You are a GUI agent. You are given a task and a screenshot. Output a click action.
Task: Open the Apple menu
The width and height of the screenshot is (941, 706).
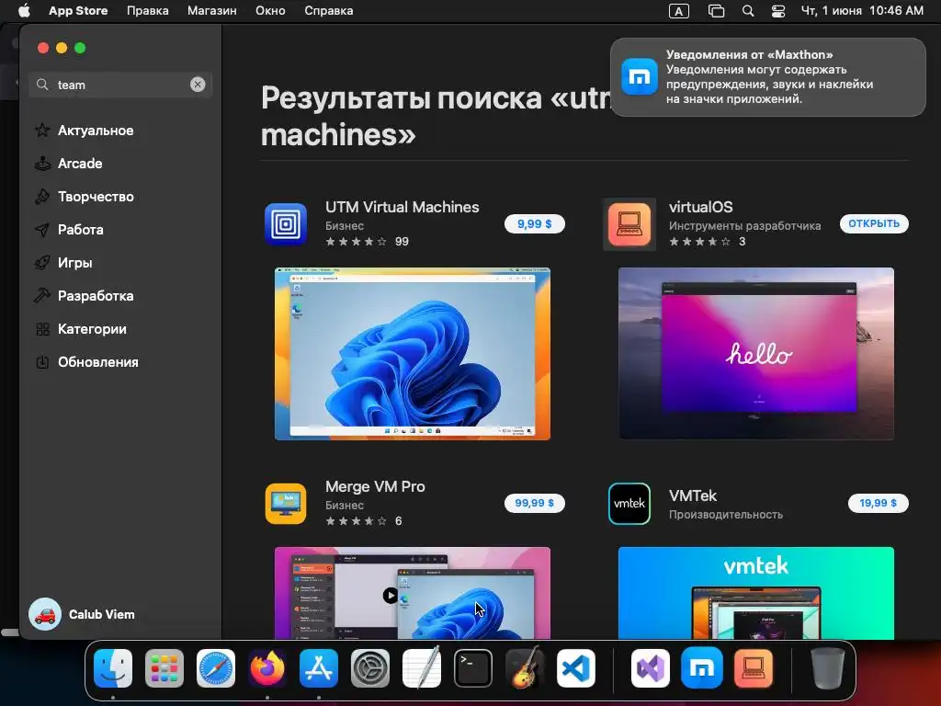(x=24, y=11)
